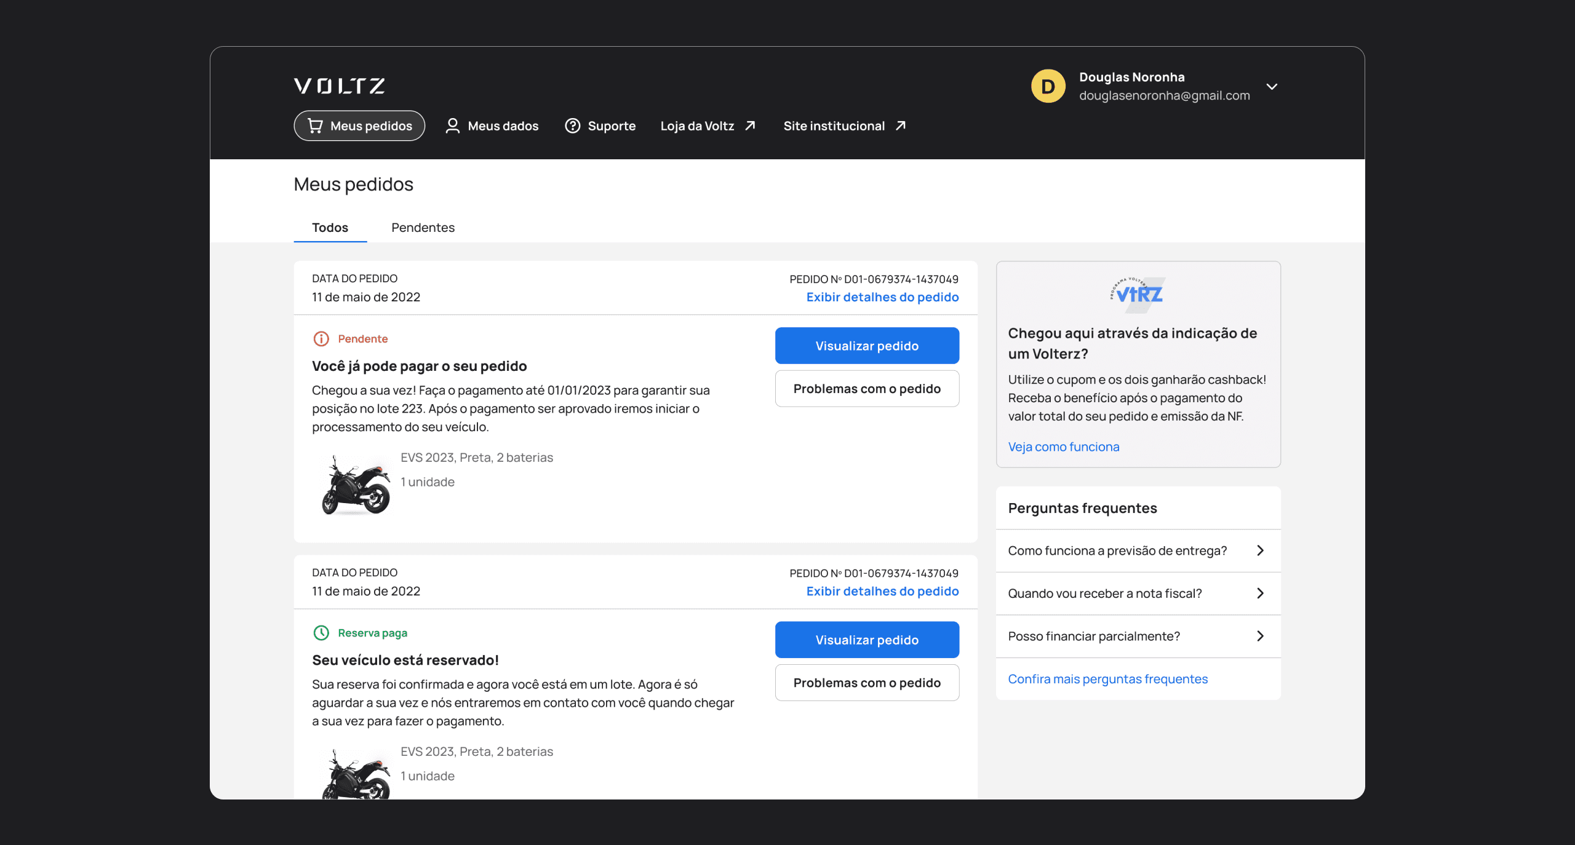Viewport: 1575px width, 845px height.
Task: Open the 'Veja como funciona' link
Action: (x=1064, y=447)
